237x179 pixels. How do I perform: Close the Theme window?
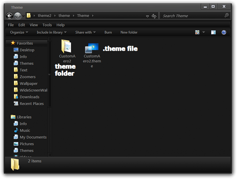224,7
